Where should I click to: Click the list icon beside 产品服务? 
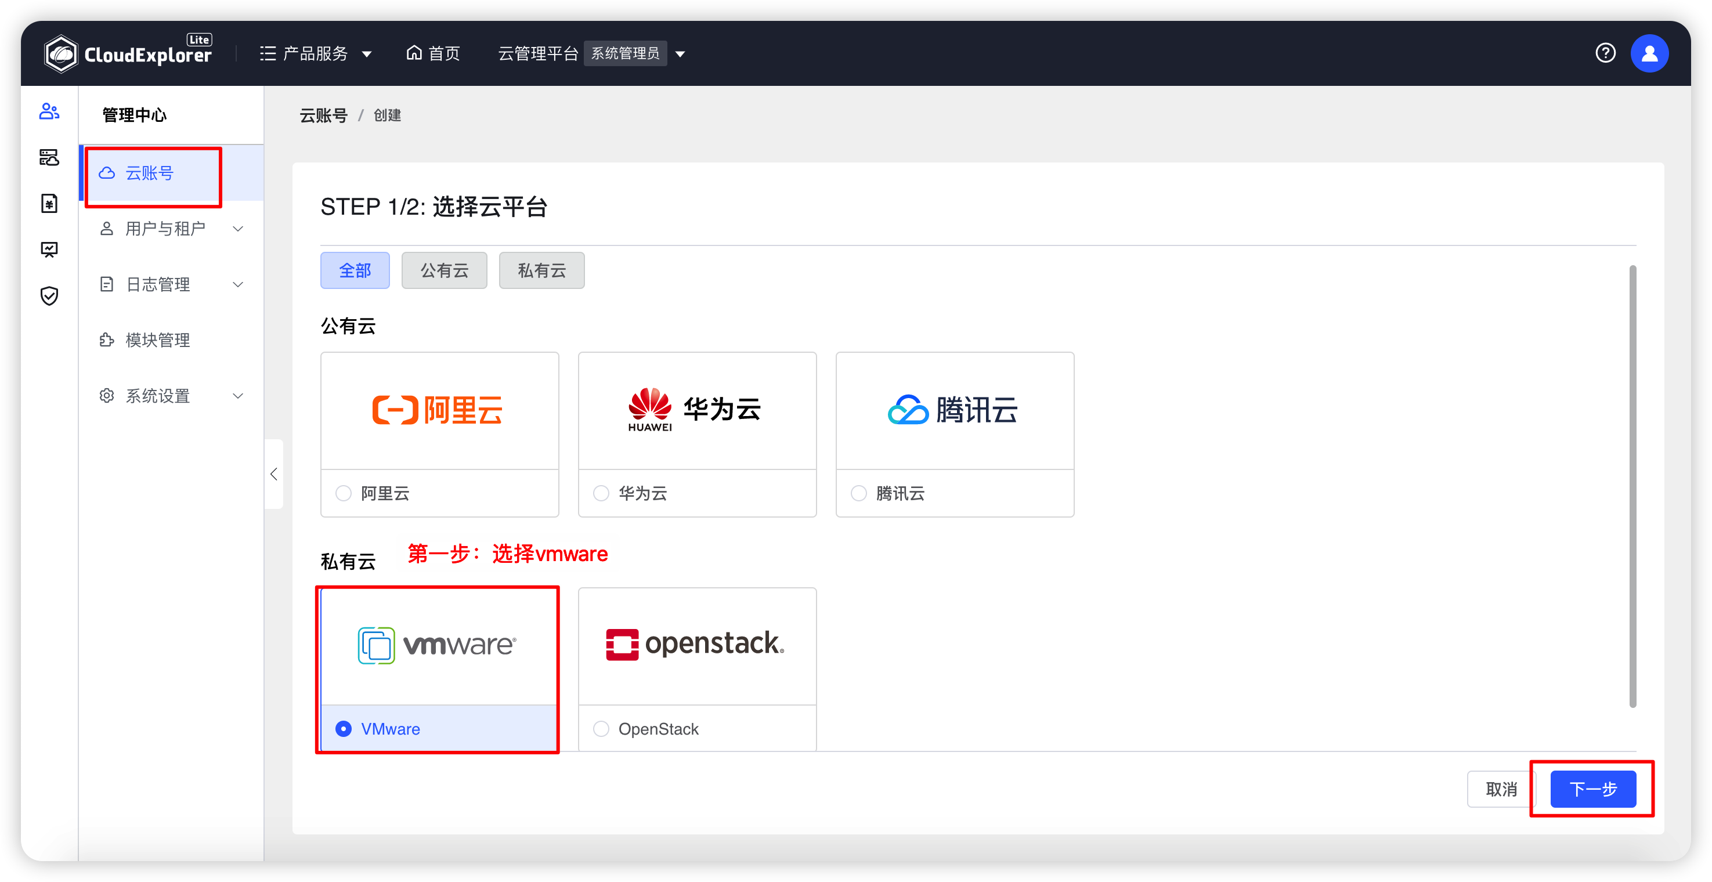coord(268,53)
